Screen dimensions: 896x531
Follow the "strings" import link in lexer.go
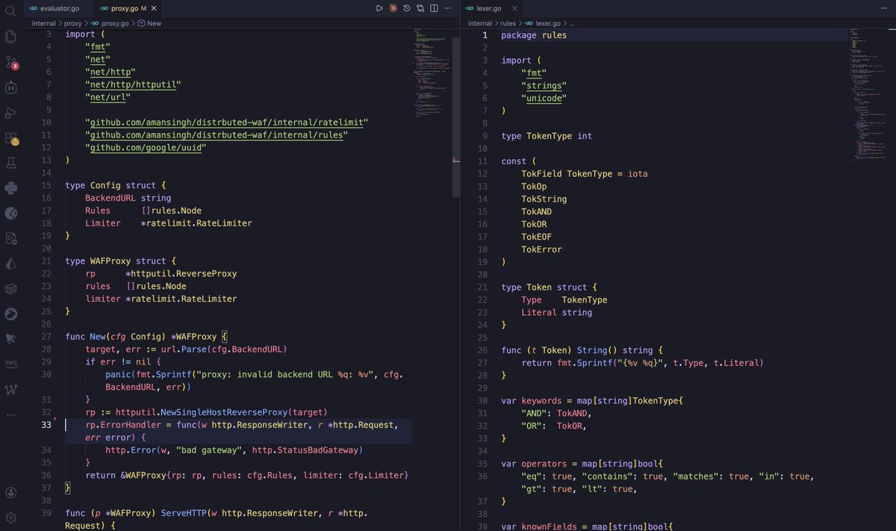[x=544, y=85]
